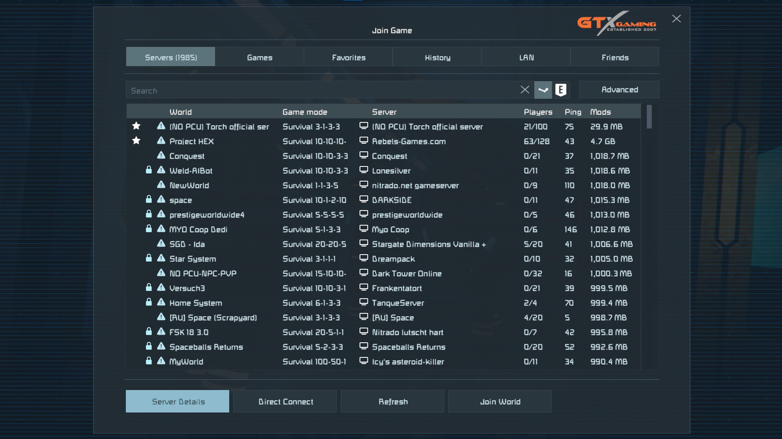Screen dimensions: 782x439
Task: Sort the list by Players column
Action: (x=538, y=112)
